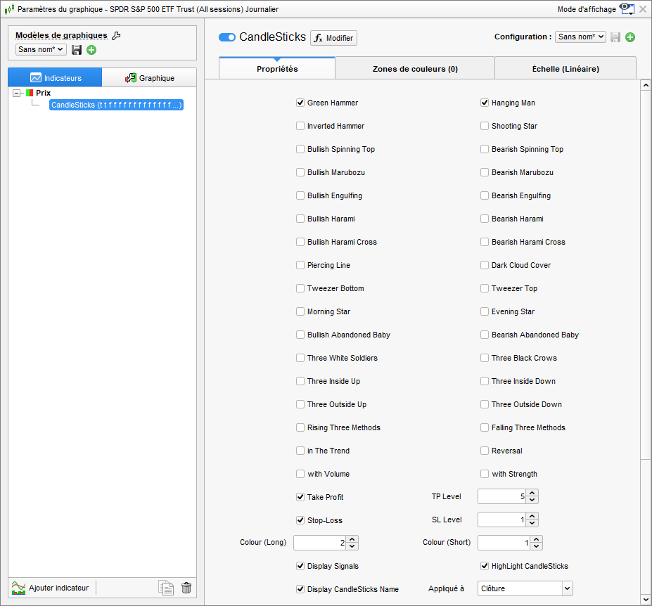652x606 pixels.
Task: Check the Bullish Engulfing option
Action: [x=300, y=195]
